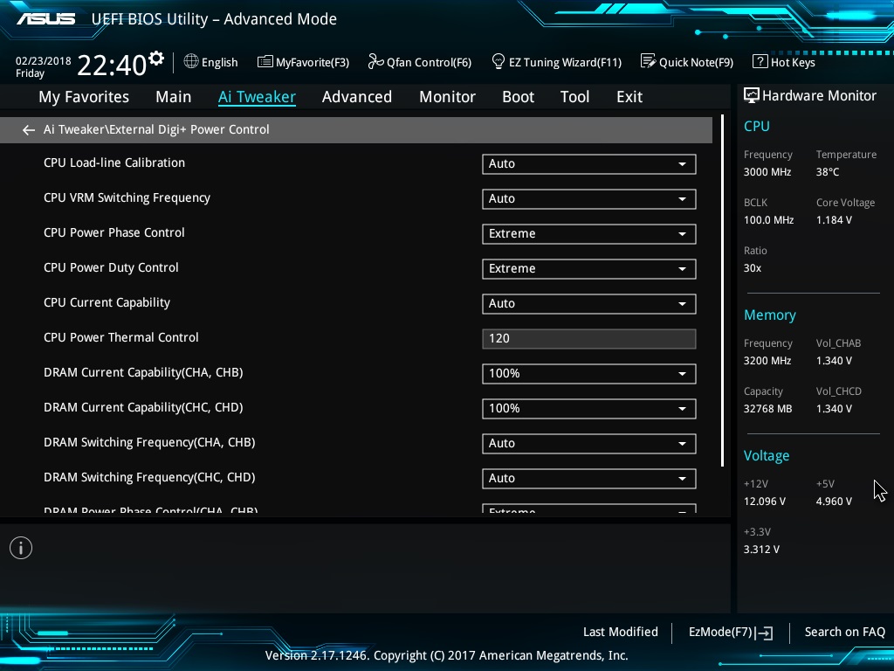This screenshot has width=894, height=671.
Task: Open CPU Load-line Calibration dropdown
Action: [589, 163]
